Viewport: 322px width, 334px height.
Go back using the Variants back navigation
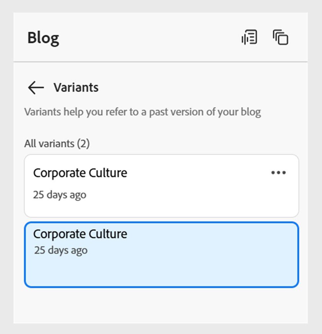tap(35, 88)
